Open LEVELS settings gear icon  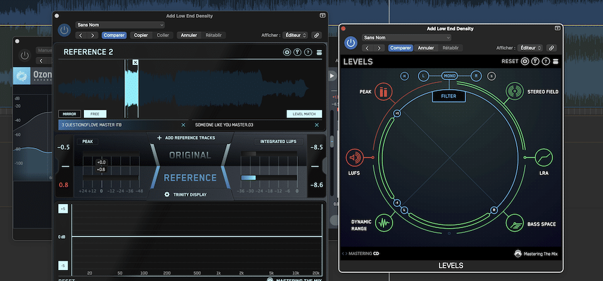pyautogui.click(x=525, y=61)
